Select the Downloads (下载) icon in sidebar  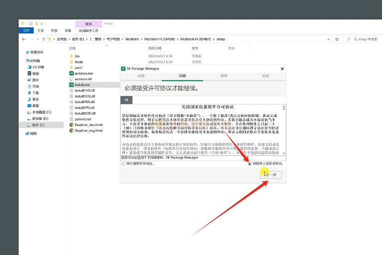[x=28, y=93]
